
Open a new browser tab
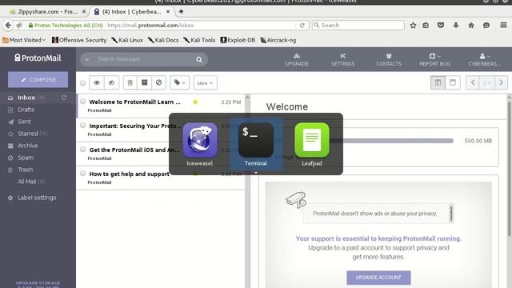pyautogui.click(x=181, y=11)
